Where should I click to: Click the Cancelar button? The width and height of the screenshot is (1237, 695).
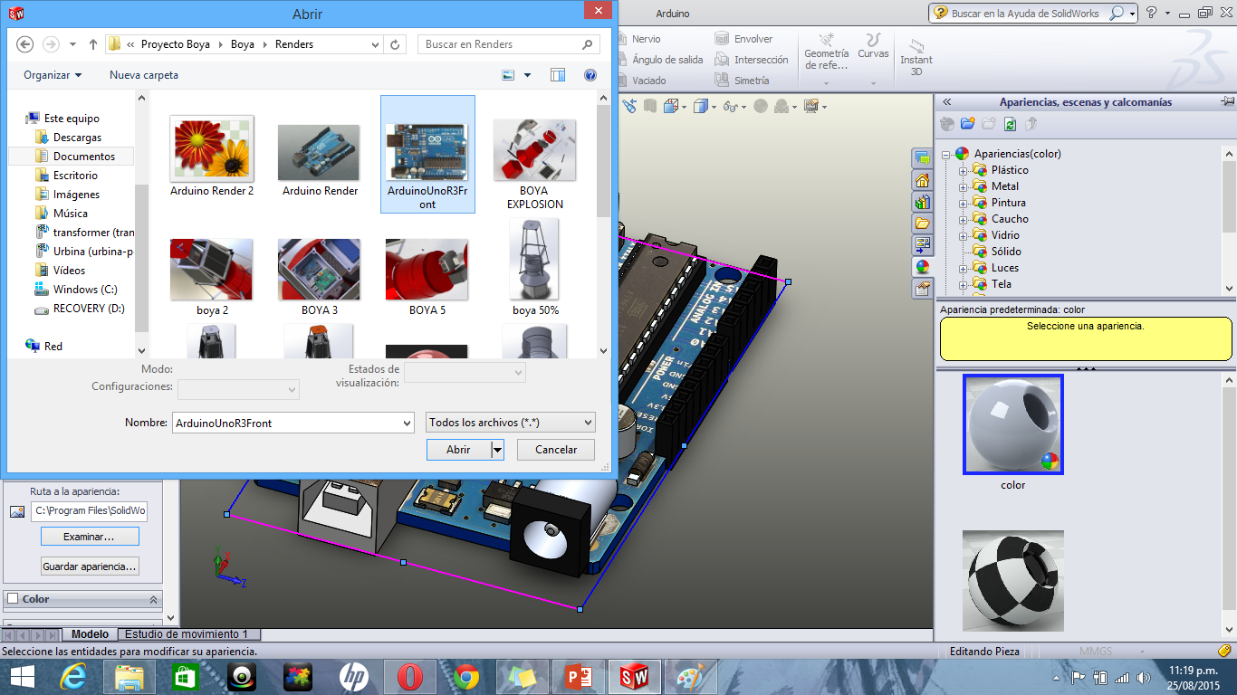[x=556, y=450]
